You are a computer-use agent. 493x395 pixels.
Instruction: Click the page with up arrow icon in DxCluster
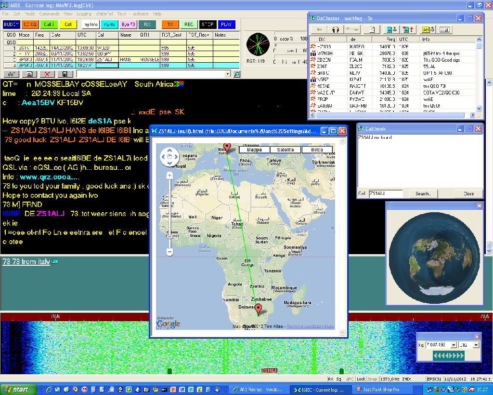[x=372, y=29]
